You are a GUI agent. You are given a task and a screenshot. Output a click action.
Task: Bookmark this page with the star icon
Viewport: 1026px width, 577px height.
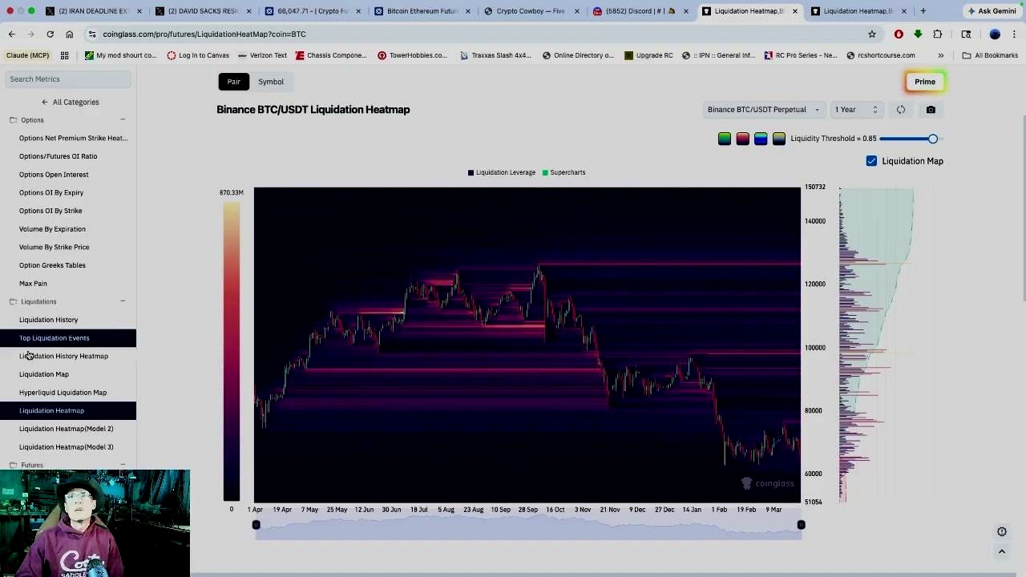pos(872,34)
